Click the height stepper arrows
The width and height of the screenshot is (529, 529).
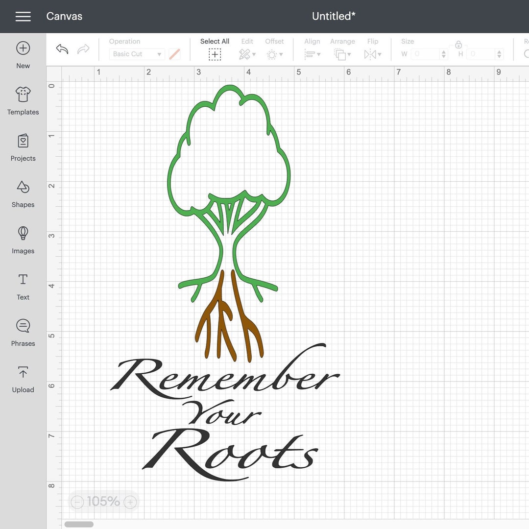tap(499, 54)
